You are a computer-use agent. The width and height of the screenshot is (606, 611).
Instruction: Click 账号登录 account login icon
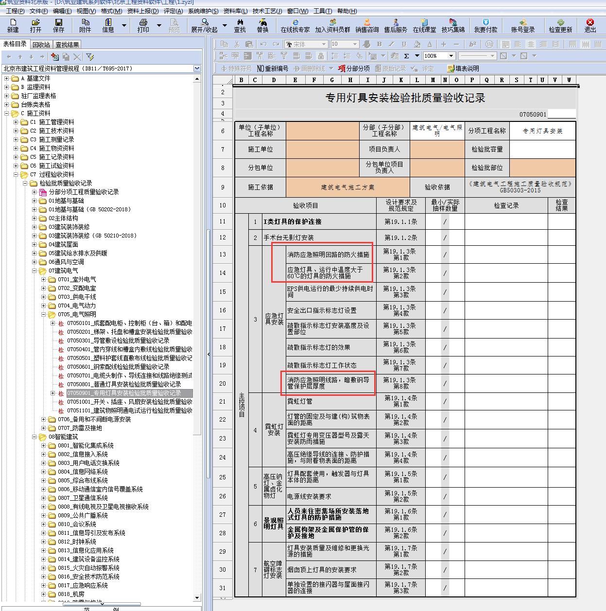click(x=523, y=26)
